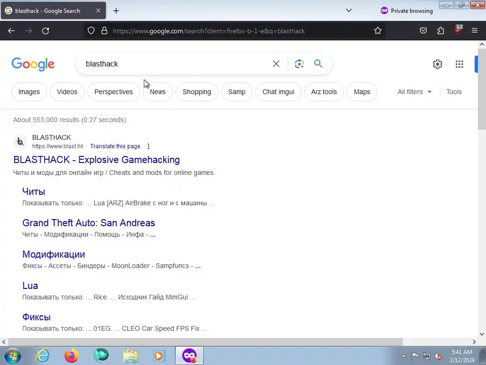This screenshot has height=365, width=486.
Task: Open BLASTHACK - Explosive Gamehacking result
Action: 96,160
